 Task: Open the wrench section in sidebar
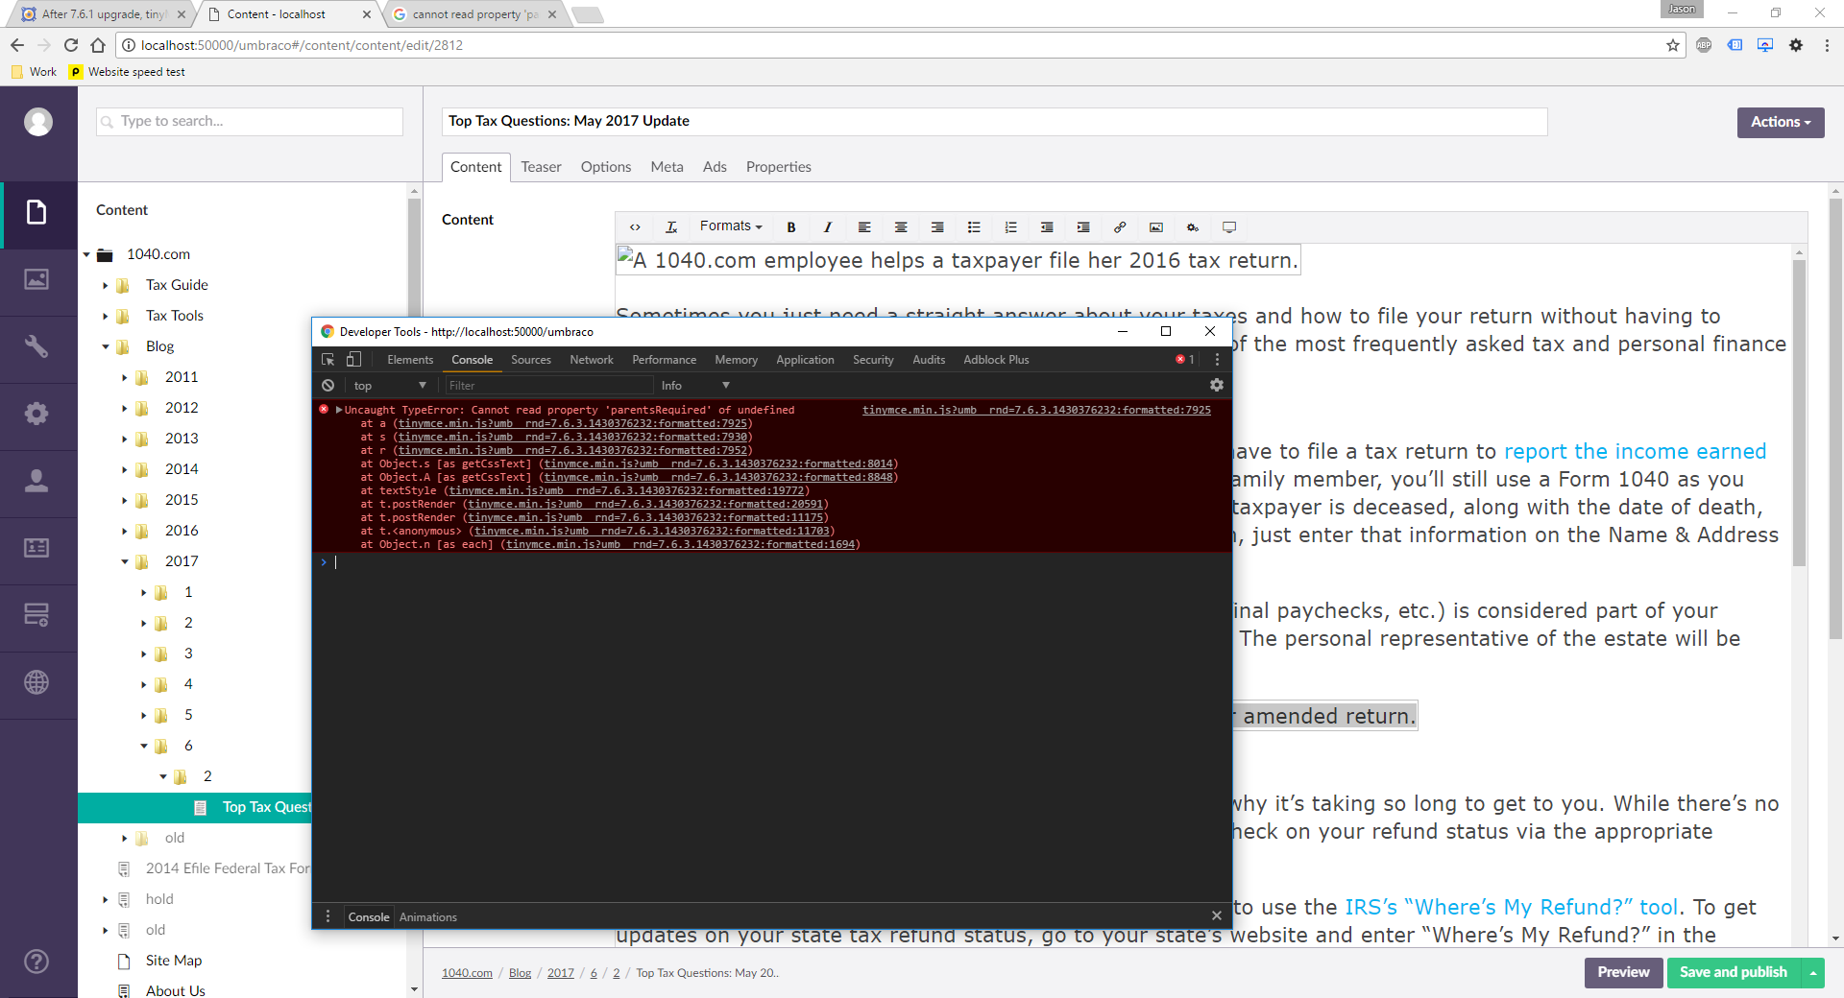(37, 346)
